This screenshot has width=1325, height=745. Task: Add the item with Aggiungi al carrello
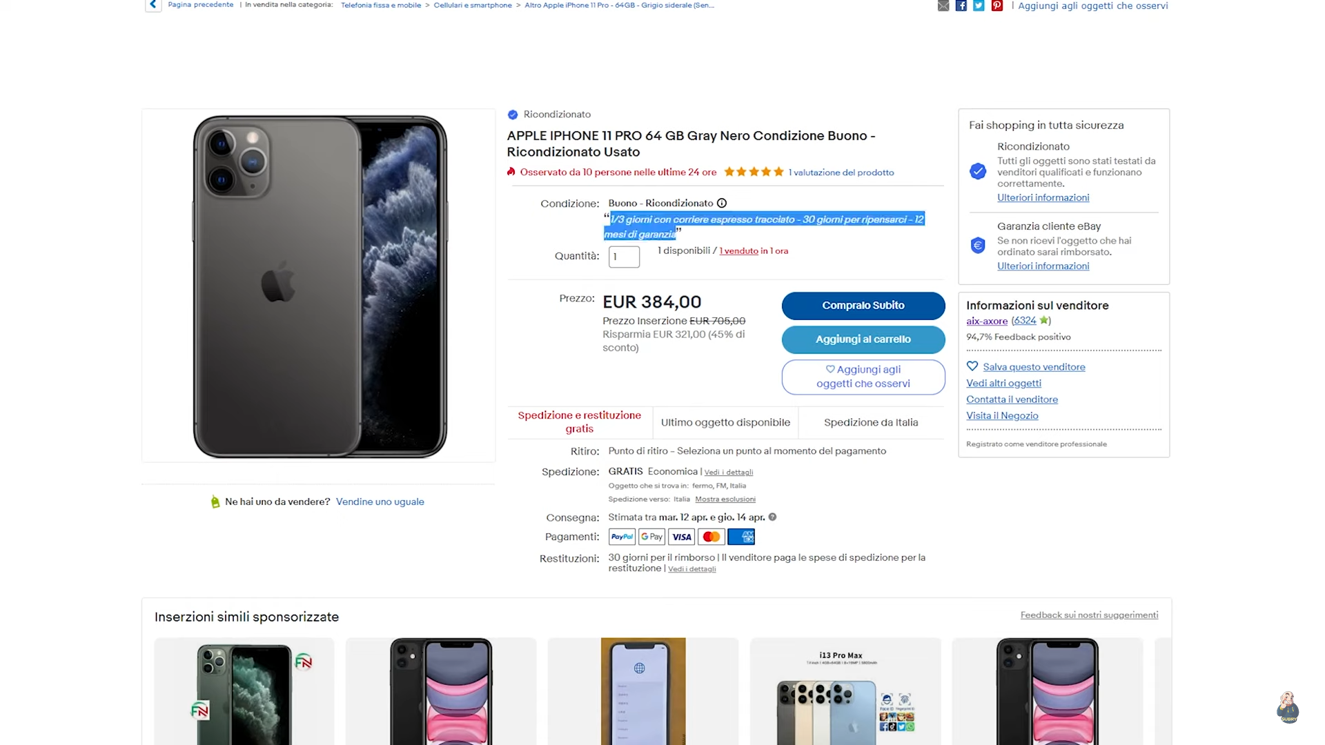point(863,339)
